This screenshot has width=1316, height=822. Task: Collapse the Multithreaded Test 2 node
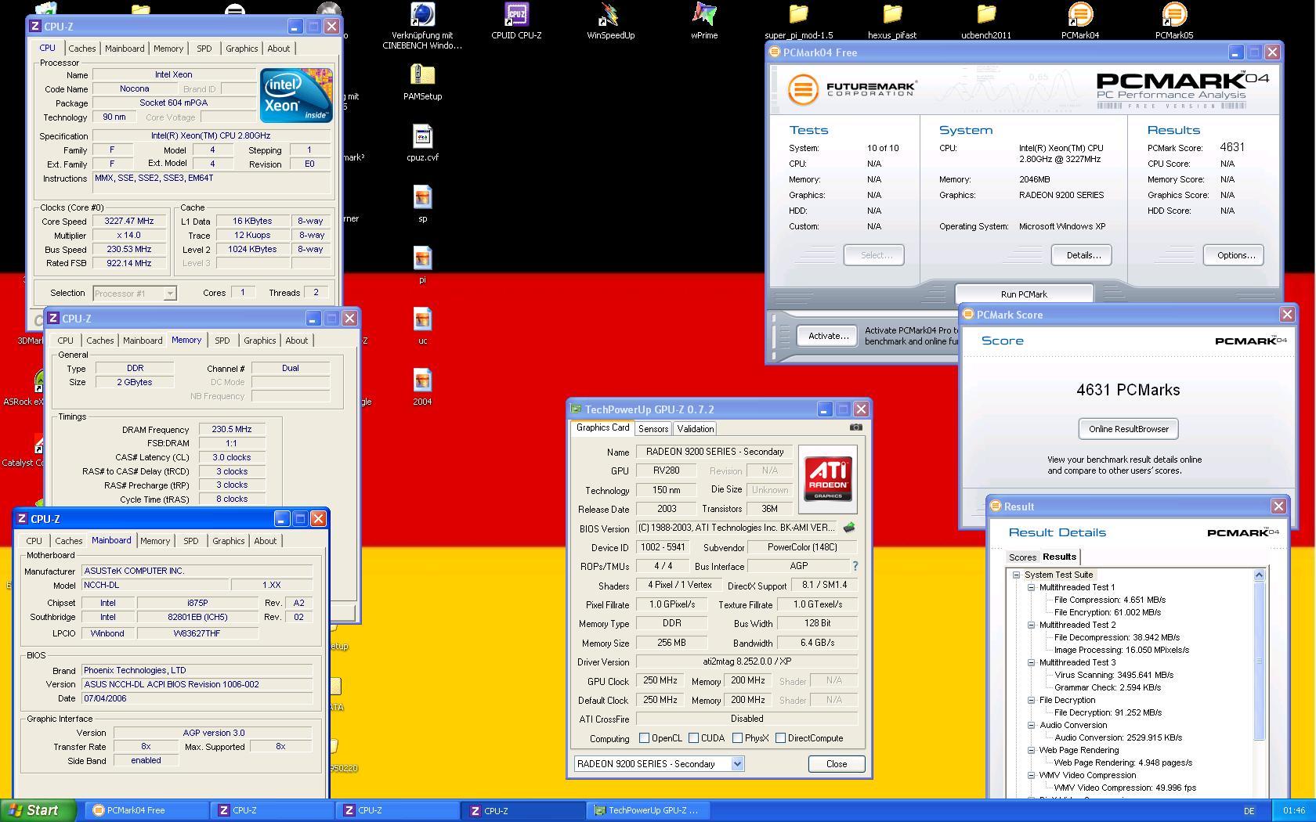coord(1031,625)
